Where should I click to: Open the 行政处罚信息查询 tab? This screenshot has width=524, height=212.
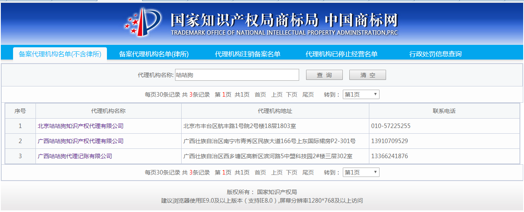pos(435,54)
